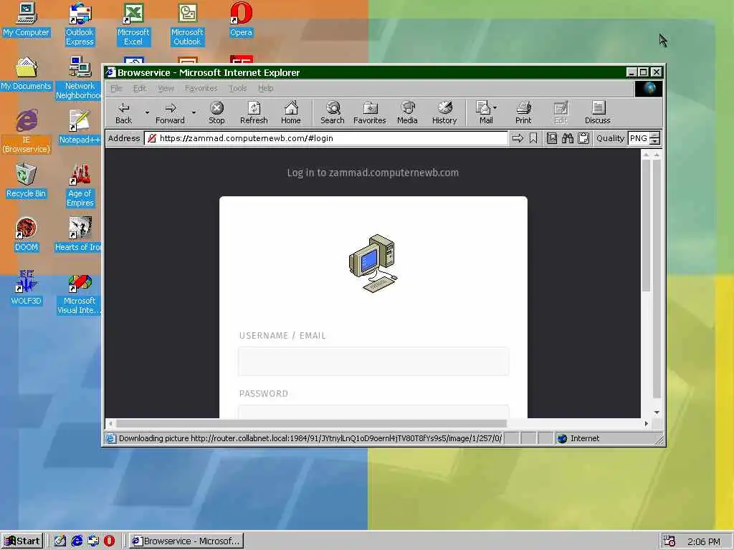Open the Forward history dropdown arrow

(x=194, y=112)
